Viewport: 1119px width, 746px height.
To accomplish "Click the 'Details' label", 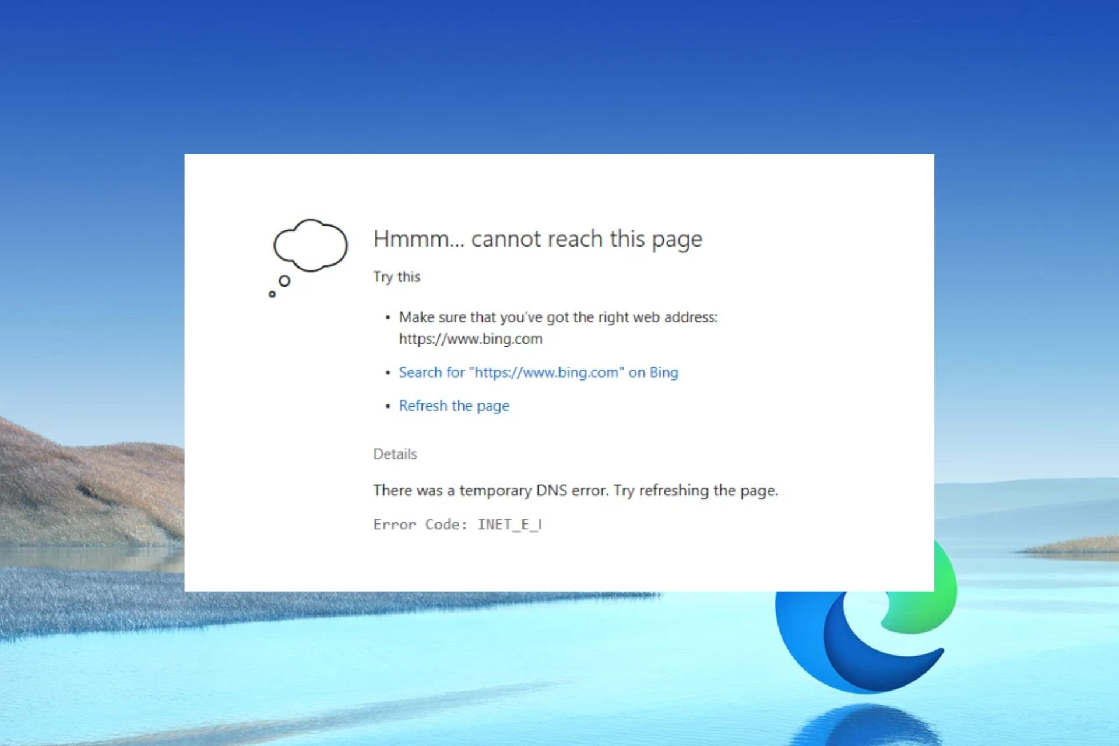I will tap(395, 454).
